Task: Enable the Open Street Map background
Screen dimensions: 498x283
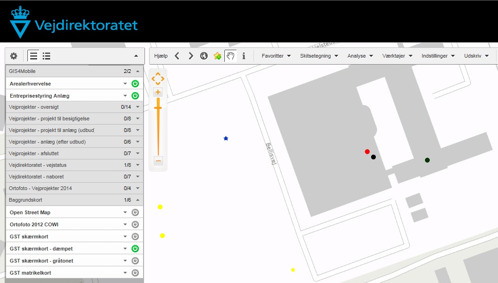Action: (x=135, y=212)
